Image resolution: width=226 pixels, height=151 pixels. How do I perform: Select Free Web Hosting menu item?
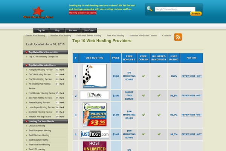115,35
